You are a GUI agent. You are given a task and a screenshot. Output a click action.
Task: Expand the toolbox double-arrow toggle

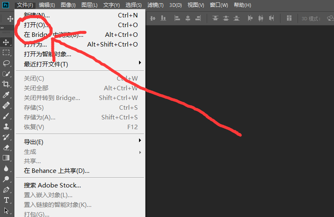2,28
